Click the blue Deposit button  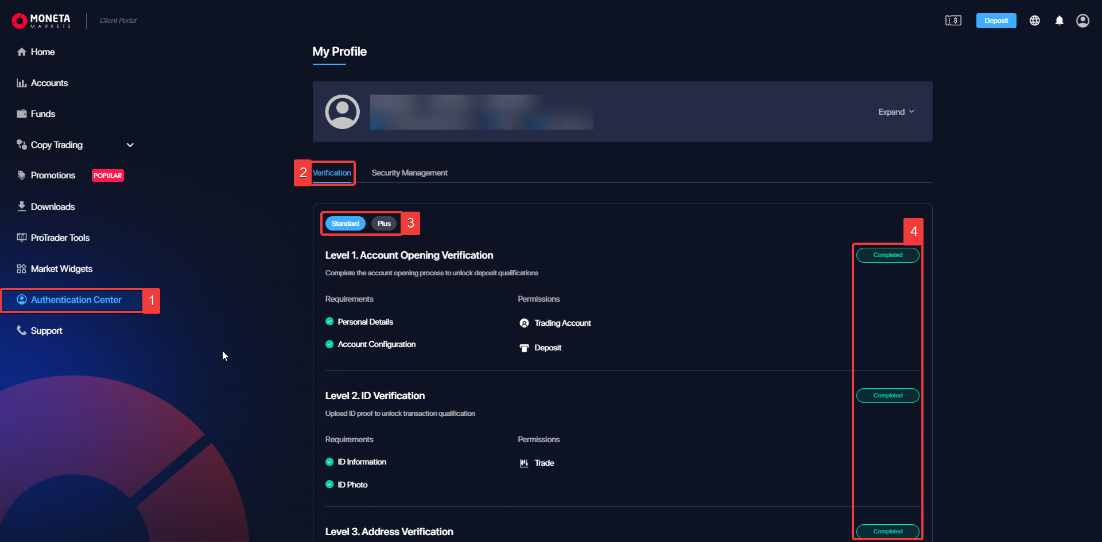[996, 21]
